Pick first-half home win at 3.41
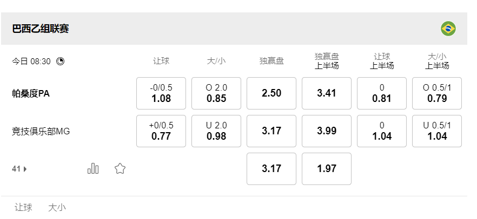Image resolution: width=477 pixels, height=219 pixels. pyautogui.click(x=327, y=93)
